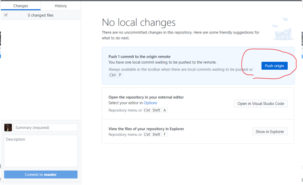303x185 pixels.
Task: Switch to the Changes tab
Action: click(21, 6)
